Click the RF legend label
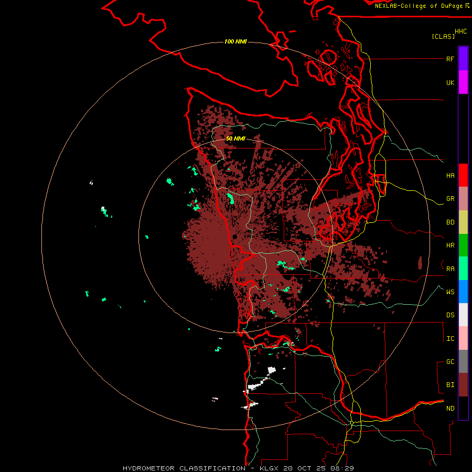 450,59
